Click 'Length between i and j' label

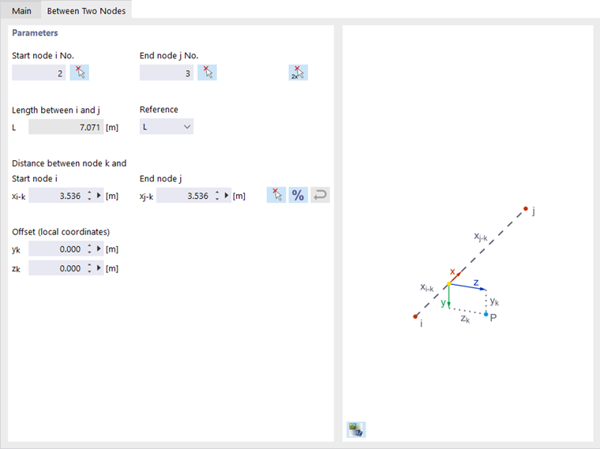pyautogui.click(x=56, y=110)
